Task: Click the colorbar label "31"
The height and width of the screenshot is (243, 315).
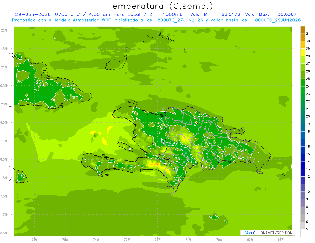Action: click(x=308, y=34)
